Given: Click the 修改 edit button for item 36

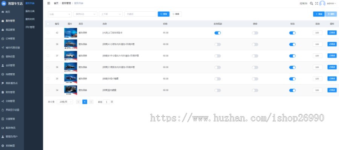Looking at the screenshot, I should (332, 67).
